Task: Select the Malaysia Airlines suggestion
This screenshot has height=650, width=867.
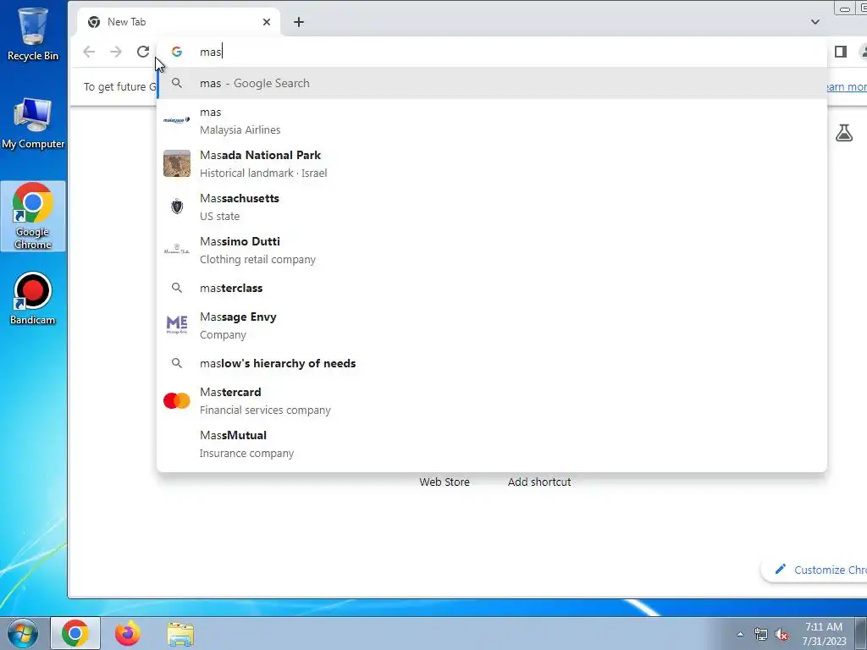Action: coord(492,120)
